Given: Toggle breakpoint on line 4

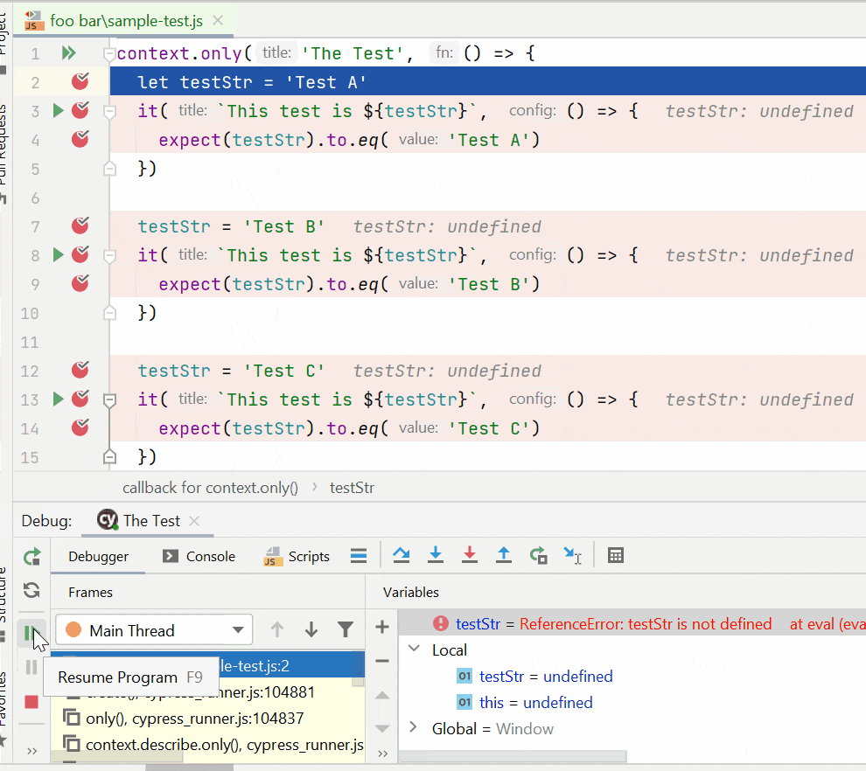Looking at the screenshot, I should click(80, 139).
